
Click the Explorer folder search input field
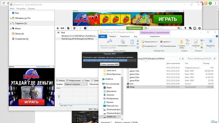tap(202, 59)
